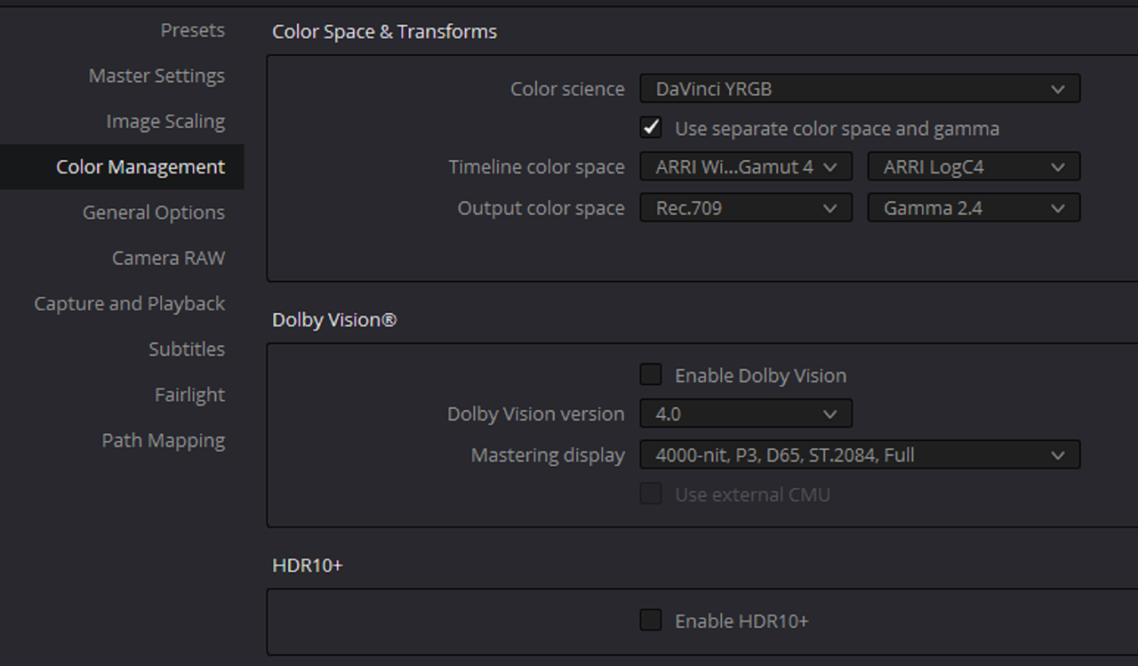Uncheck Use separate color space and gamma
The width and height of the screenshot is (1138, 666).
pyautogui.click(x=651, y=128)
